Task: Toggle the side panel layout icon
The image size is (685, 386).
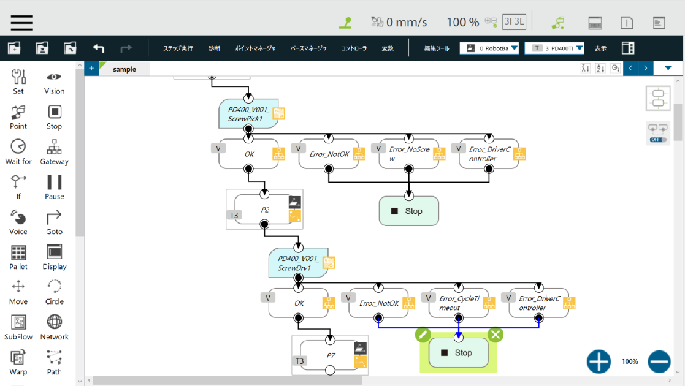Action: pyautogui.click(x=628, y=48)
